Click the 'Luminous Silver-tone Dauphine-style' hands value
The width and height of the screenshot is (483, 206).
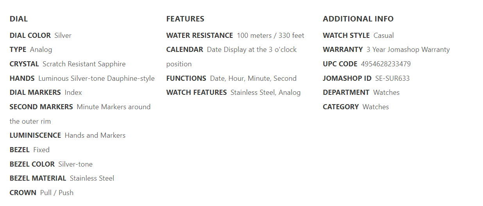[x=96, y=78]
